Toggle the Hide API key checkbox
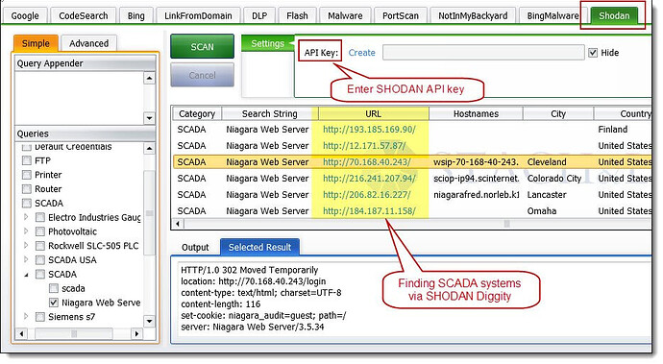Viewport: 663px width, 364px height. coord(593,53)
